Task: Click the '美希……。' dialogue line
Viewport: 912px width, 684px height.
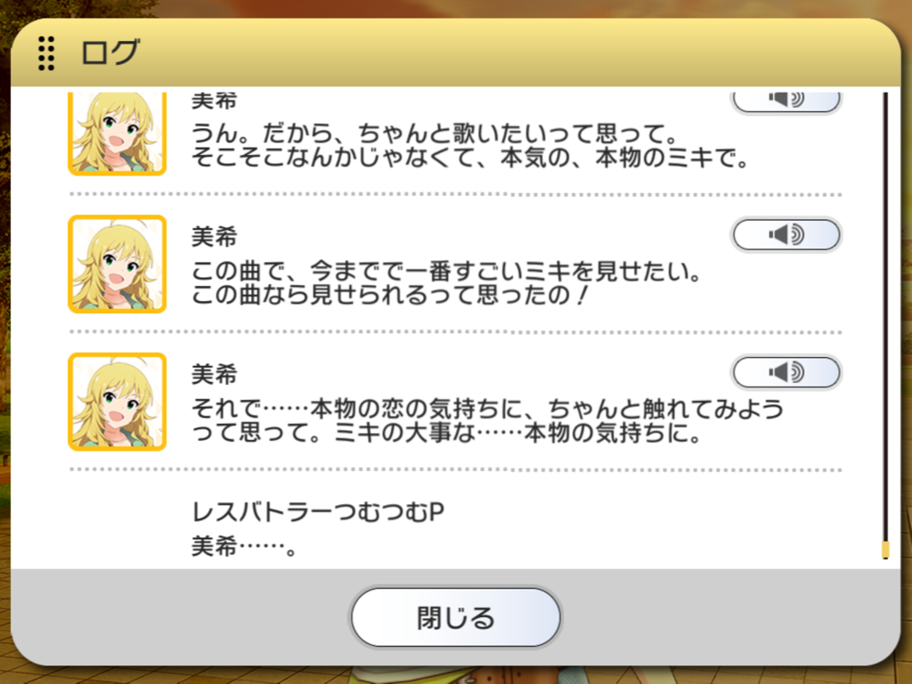Action: coord(244,546)
